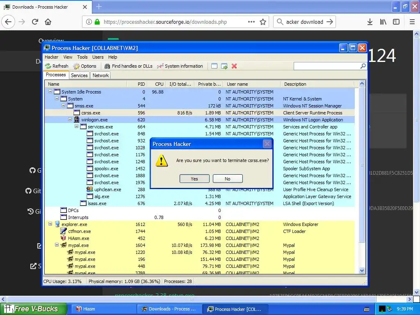The height and width of the screenshot is (315, 420).
Task: Open the Users menu
Action: 98,57
